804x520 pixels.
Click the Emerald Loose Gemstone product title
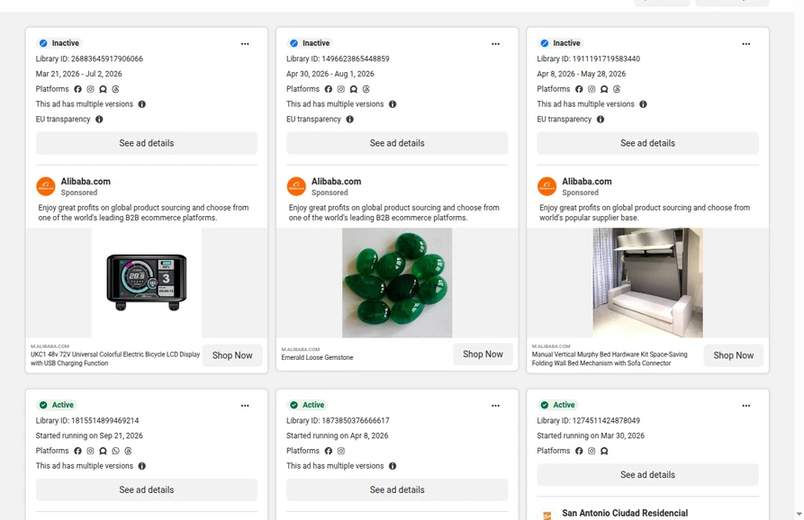pos(318,357)
